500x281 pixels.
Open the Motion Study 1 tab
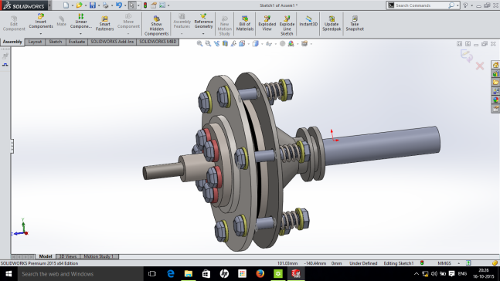(x=99, y=256)
